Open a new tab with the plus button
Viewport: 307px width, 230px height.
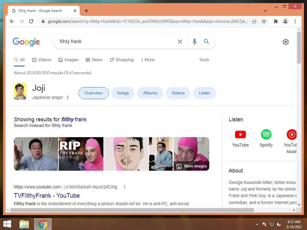click(86, 11)
